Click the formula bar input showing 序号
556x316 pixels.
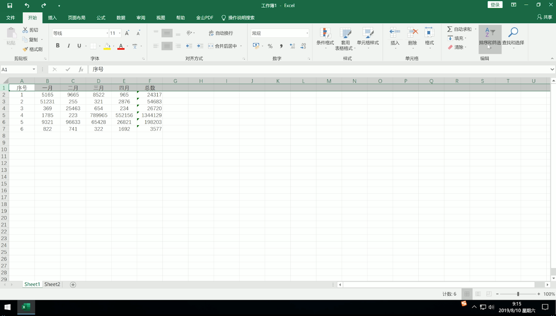pyautogui.click(x=319, y=69)
